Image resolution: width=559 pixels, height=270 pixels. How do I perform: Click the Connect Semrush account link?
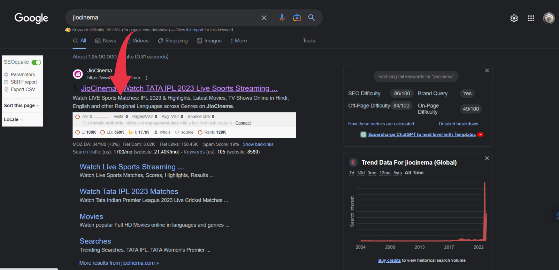pos(243,123)
